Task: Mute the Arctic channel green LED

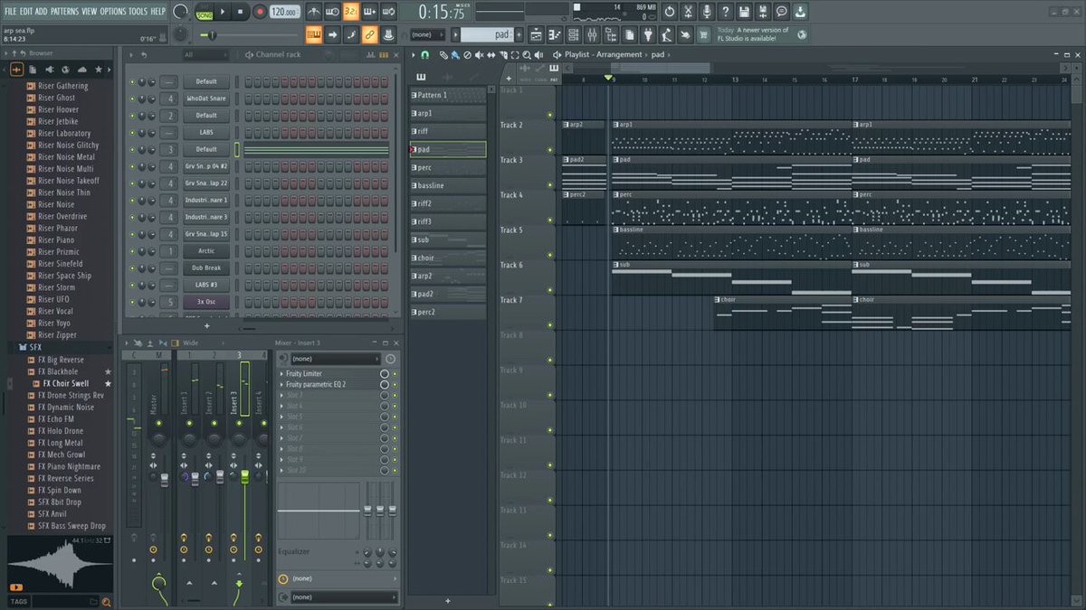Action: point(132,251)
